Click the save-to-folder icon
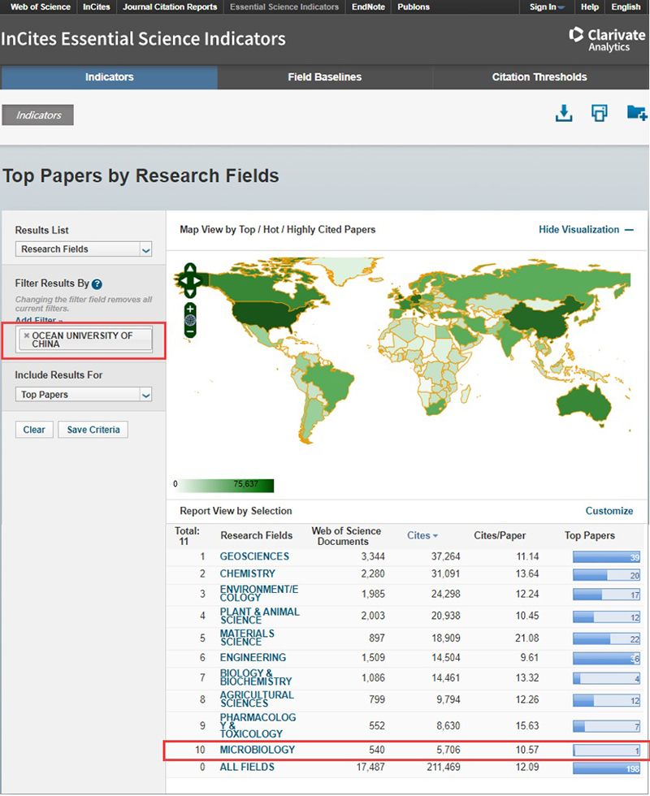 click(x=636, y=114)
